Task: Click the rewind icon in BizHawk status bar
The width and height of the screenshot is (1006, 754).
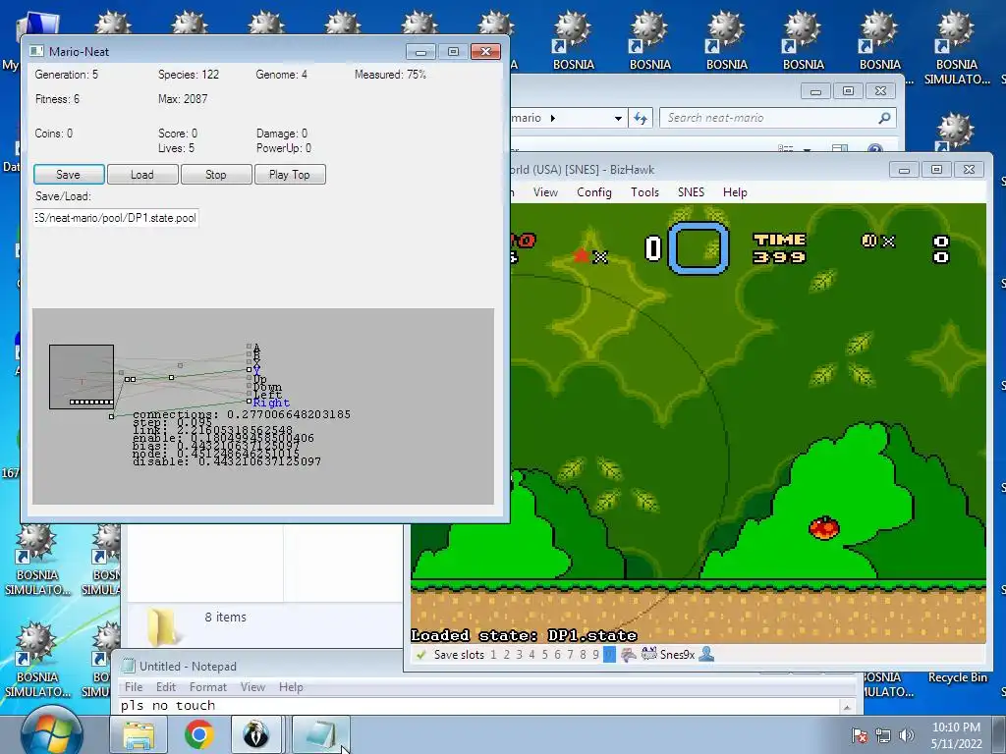Action: (x=629, y=655)
